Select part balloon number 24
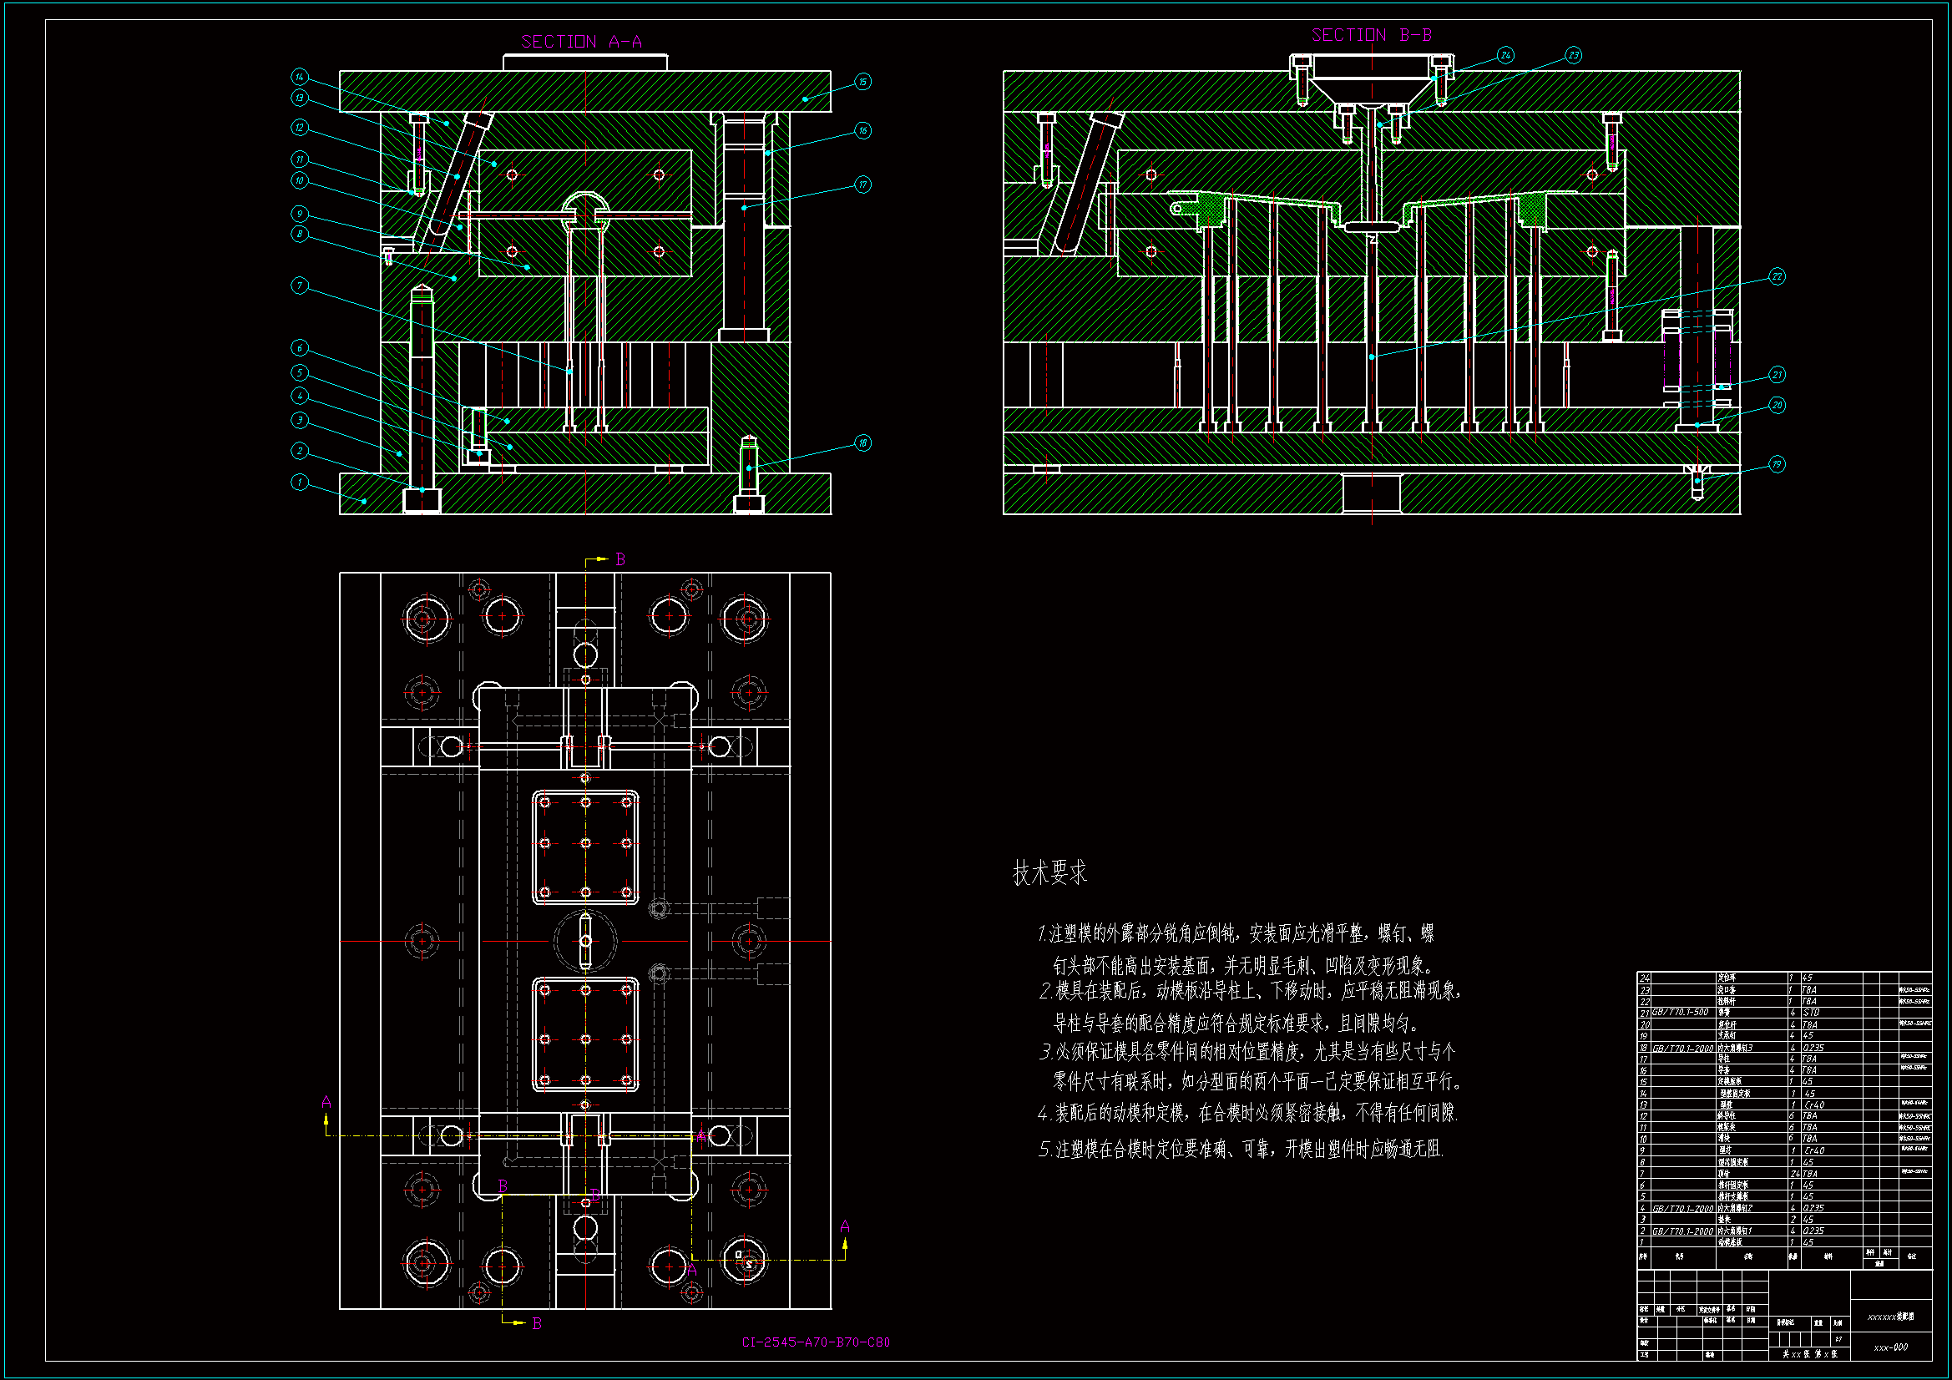Image resolution: width=1952 pixels, height=1380 pixels. pyautogui.click(x=1504, y=55)
